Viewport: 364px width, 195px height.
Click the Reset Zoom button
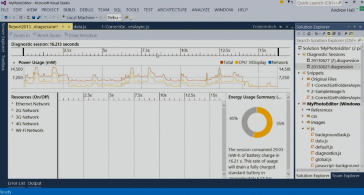(47, 35)
